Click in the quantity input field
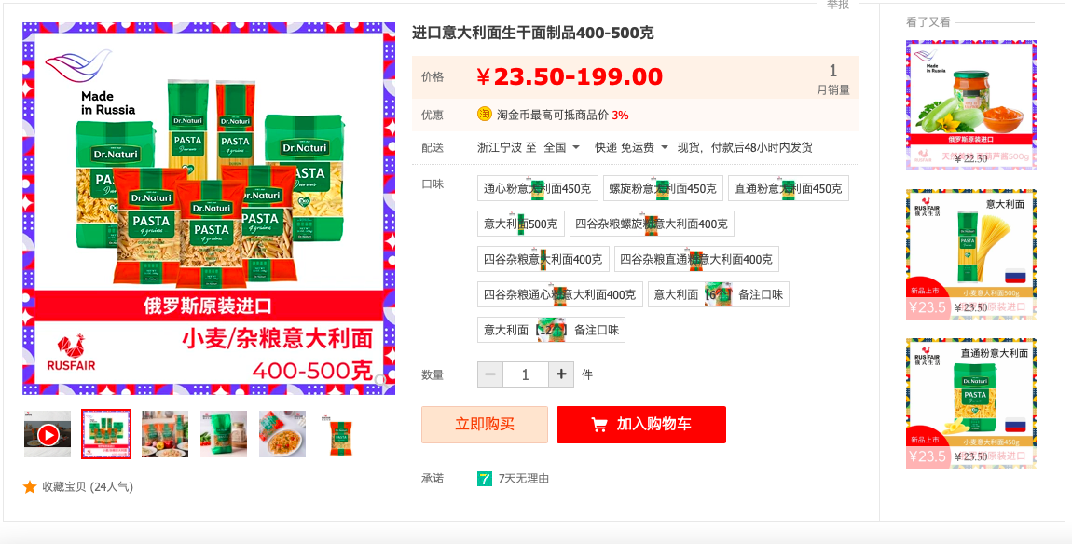The image size is (1072, 544). (525, 374)
